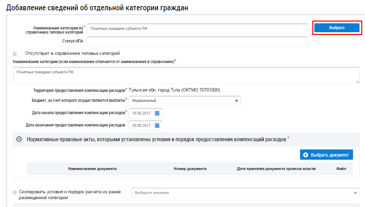Collapse the Нормативные правовые акты section
The height and width of the screenshot is (207, 365).
[x=19, y=139]
